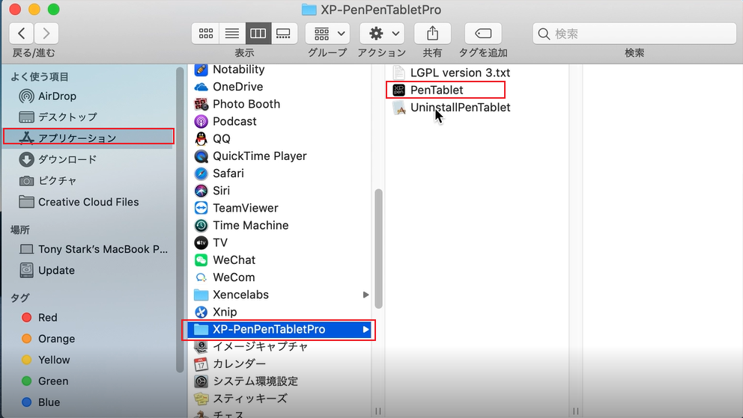Screen dimensions: 743x418
Task: Filter by the Orange tag
Action: tap(49, 339)
